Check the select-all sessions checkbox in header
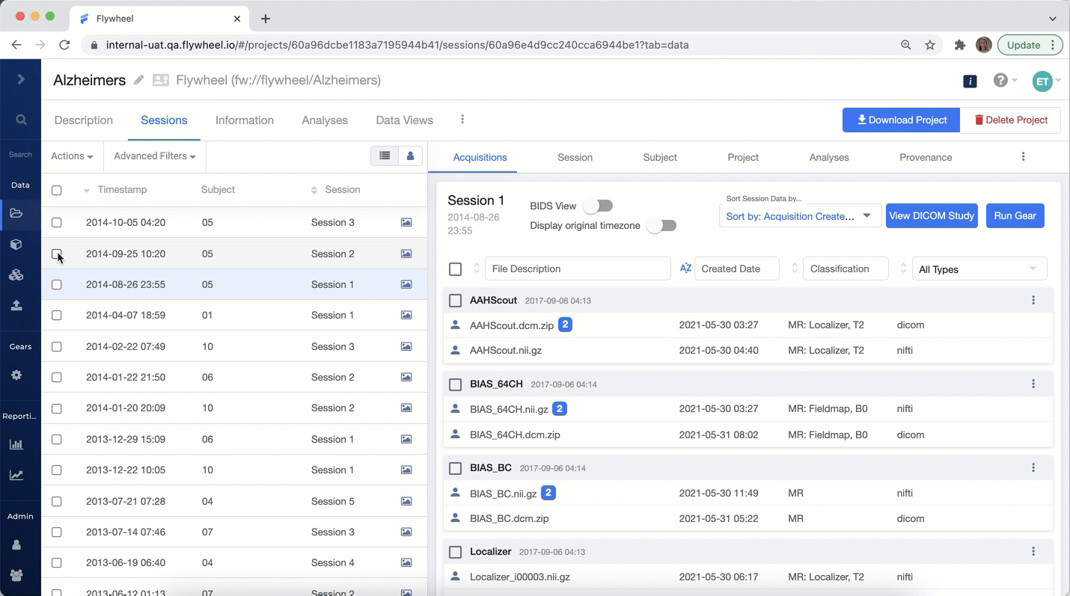This screenshot has height=596, width=1070. point(56,190)
